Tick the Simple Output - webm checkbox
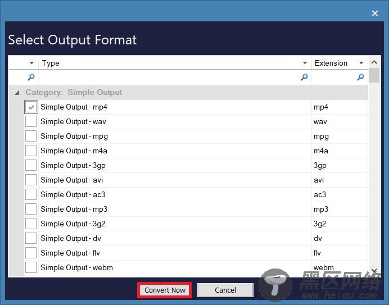Image resolution: width=389 pixels, height=305 pixels. tap(31, 267)
